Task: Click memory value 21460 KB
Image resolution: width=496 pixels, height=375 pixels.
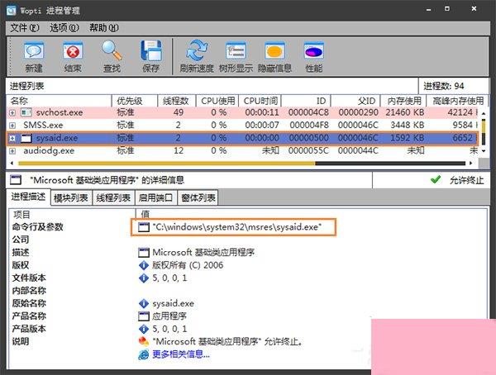Action: pos(405,112)
